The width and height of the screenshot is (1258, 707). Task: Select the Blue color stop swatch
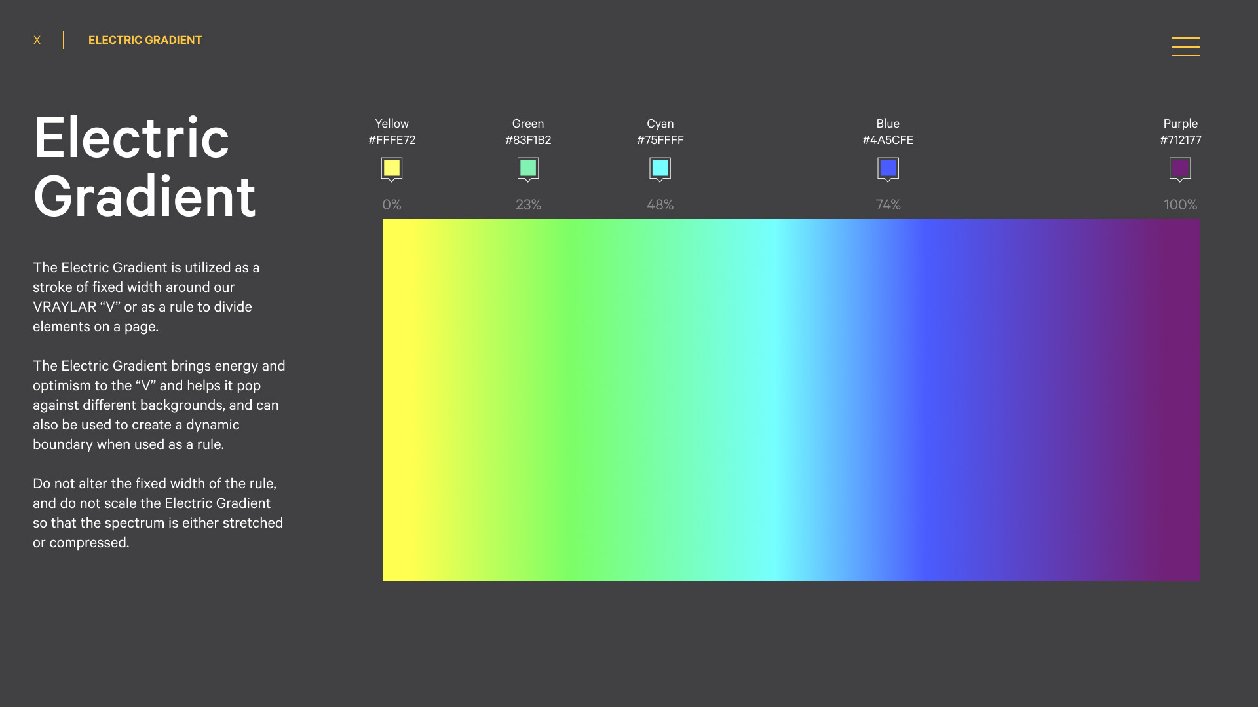pos(888,168)
